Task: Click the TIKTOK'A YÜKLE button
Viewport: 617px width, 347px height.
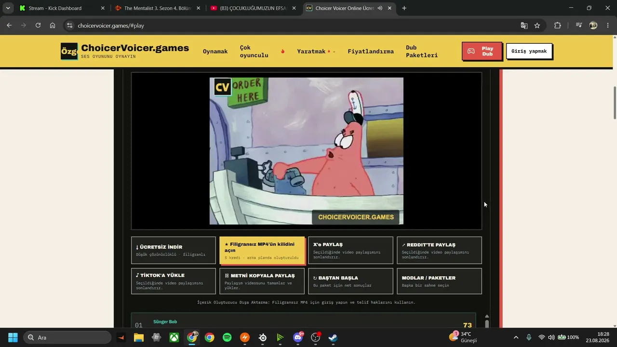Action: (x=174, y=281)
